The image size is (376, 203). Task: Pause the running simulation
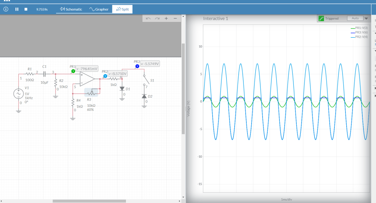pyautogui.click(x=17, y=9)
